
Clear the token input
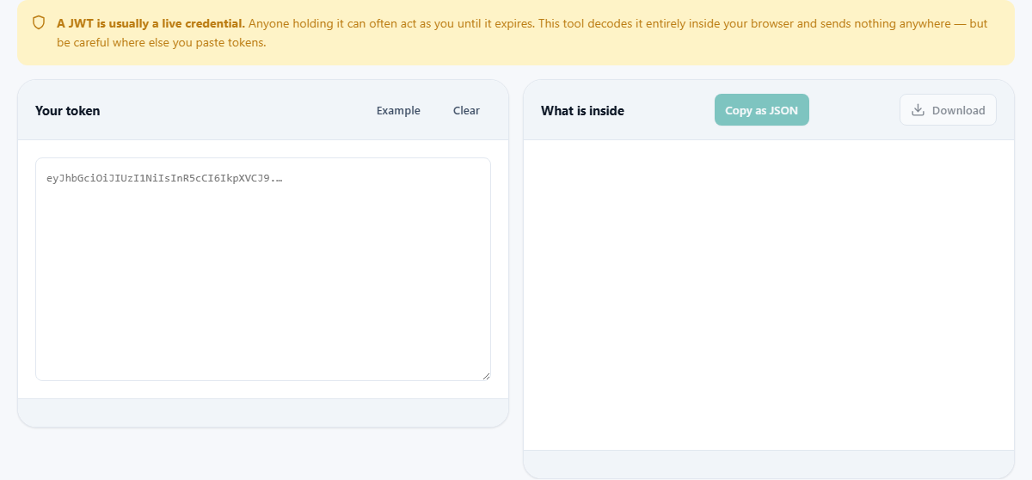point(466,110)
